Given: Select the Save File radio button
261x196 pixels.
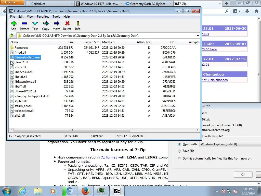Looking at the screenshot, I should click(x=179, y=151).
